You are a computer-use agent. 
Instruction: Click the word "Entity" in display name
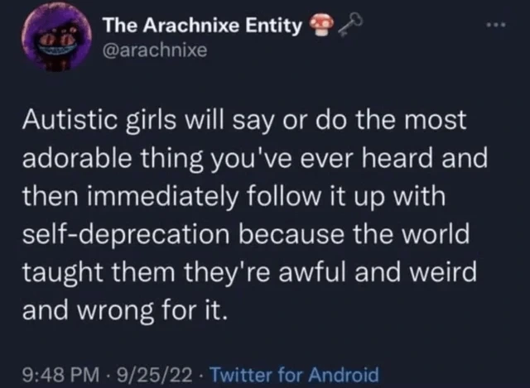pyautogui.click(x=273, y=26)
